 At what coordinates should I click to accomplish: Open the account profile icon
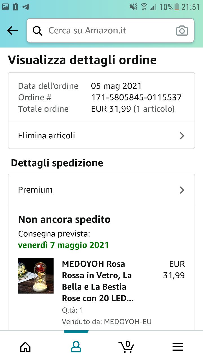point(76,346)
